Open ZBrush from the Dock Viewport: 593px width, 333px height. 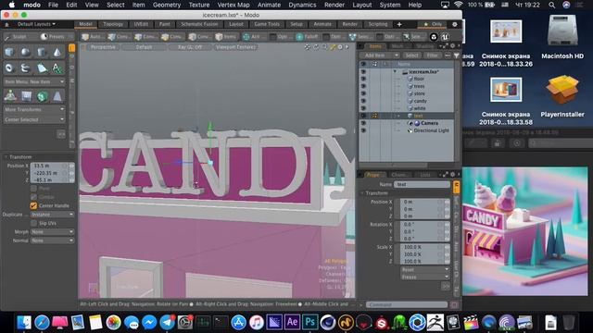point(435,323)
